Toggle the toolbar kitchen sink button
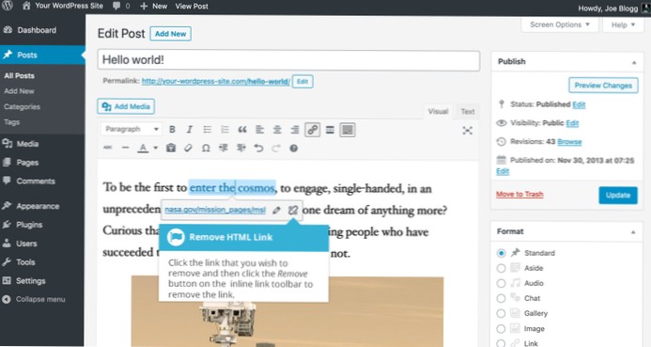The height and width of the screenshot is (347, 651). pyautogui.click(x=348, y=130)
